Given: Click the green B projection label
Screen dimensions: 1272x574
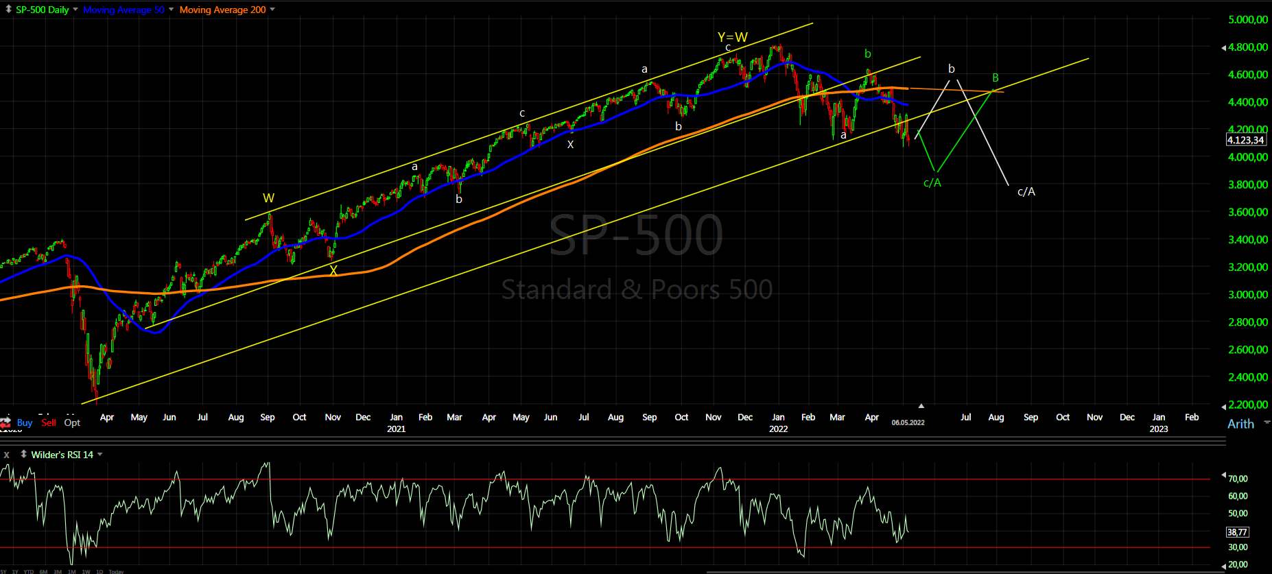Looking at the screenshot, I should pyautogui.click(x=996, y=78).
